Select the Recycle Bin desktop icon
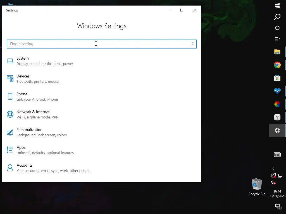 (257, 187)
